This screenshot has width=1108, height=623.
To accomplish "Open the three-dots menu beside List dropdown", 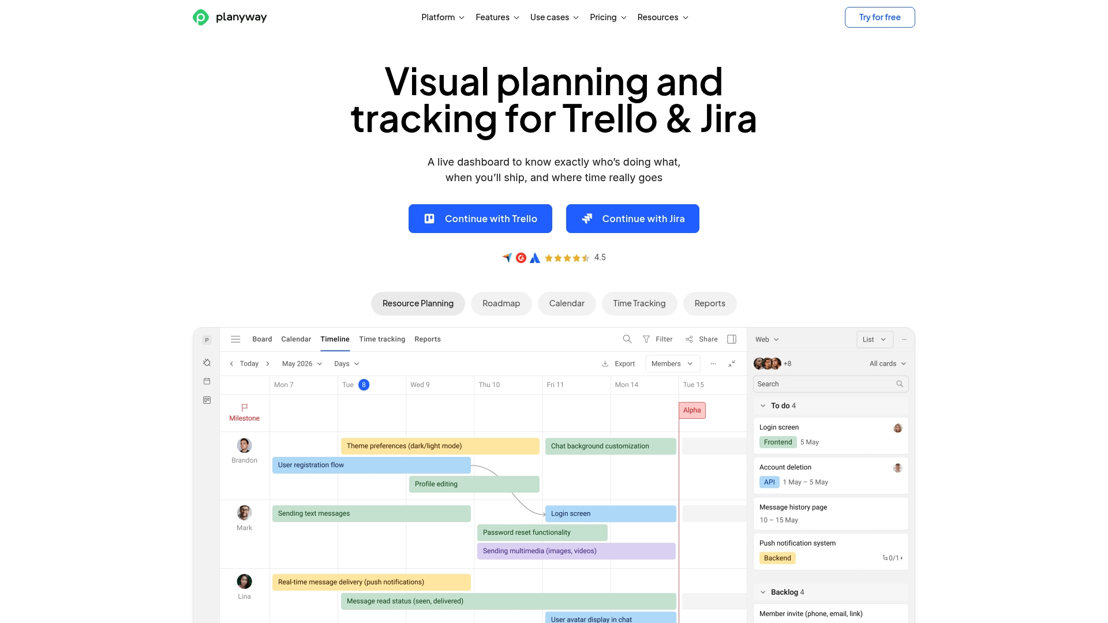I will click(904, 340).
